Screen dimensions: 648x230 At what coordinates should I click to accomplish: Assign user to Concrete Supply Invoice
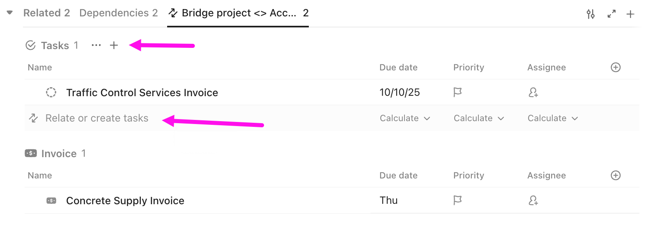533,201
